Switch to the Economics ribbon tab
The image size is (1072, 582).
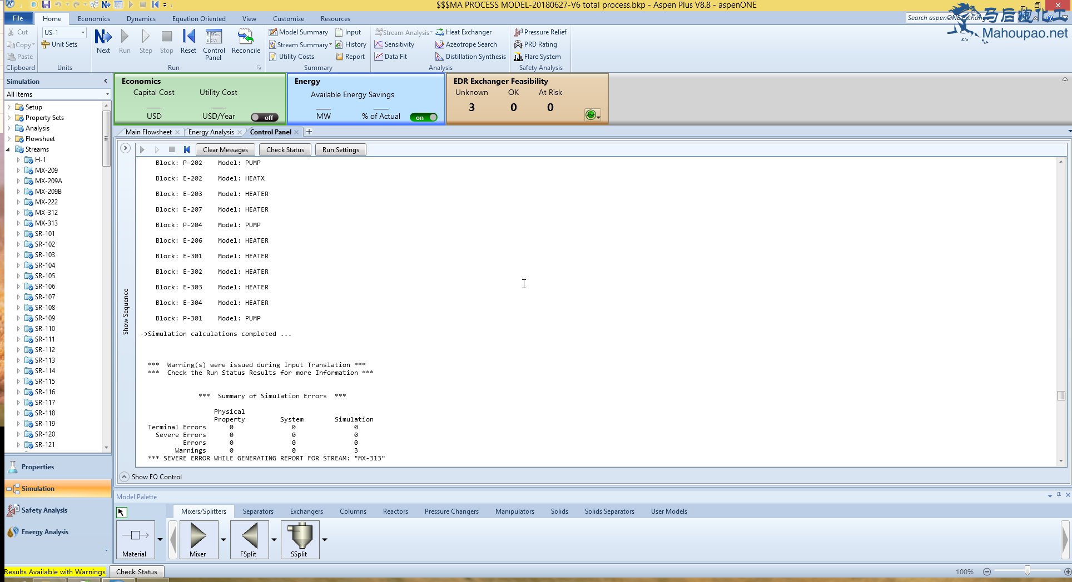click(94, 18)
